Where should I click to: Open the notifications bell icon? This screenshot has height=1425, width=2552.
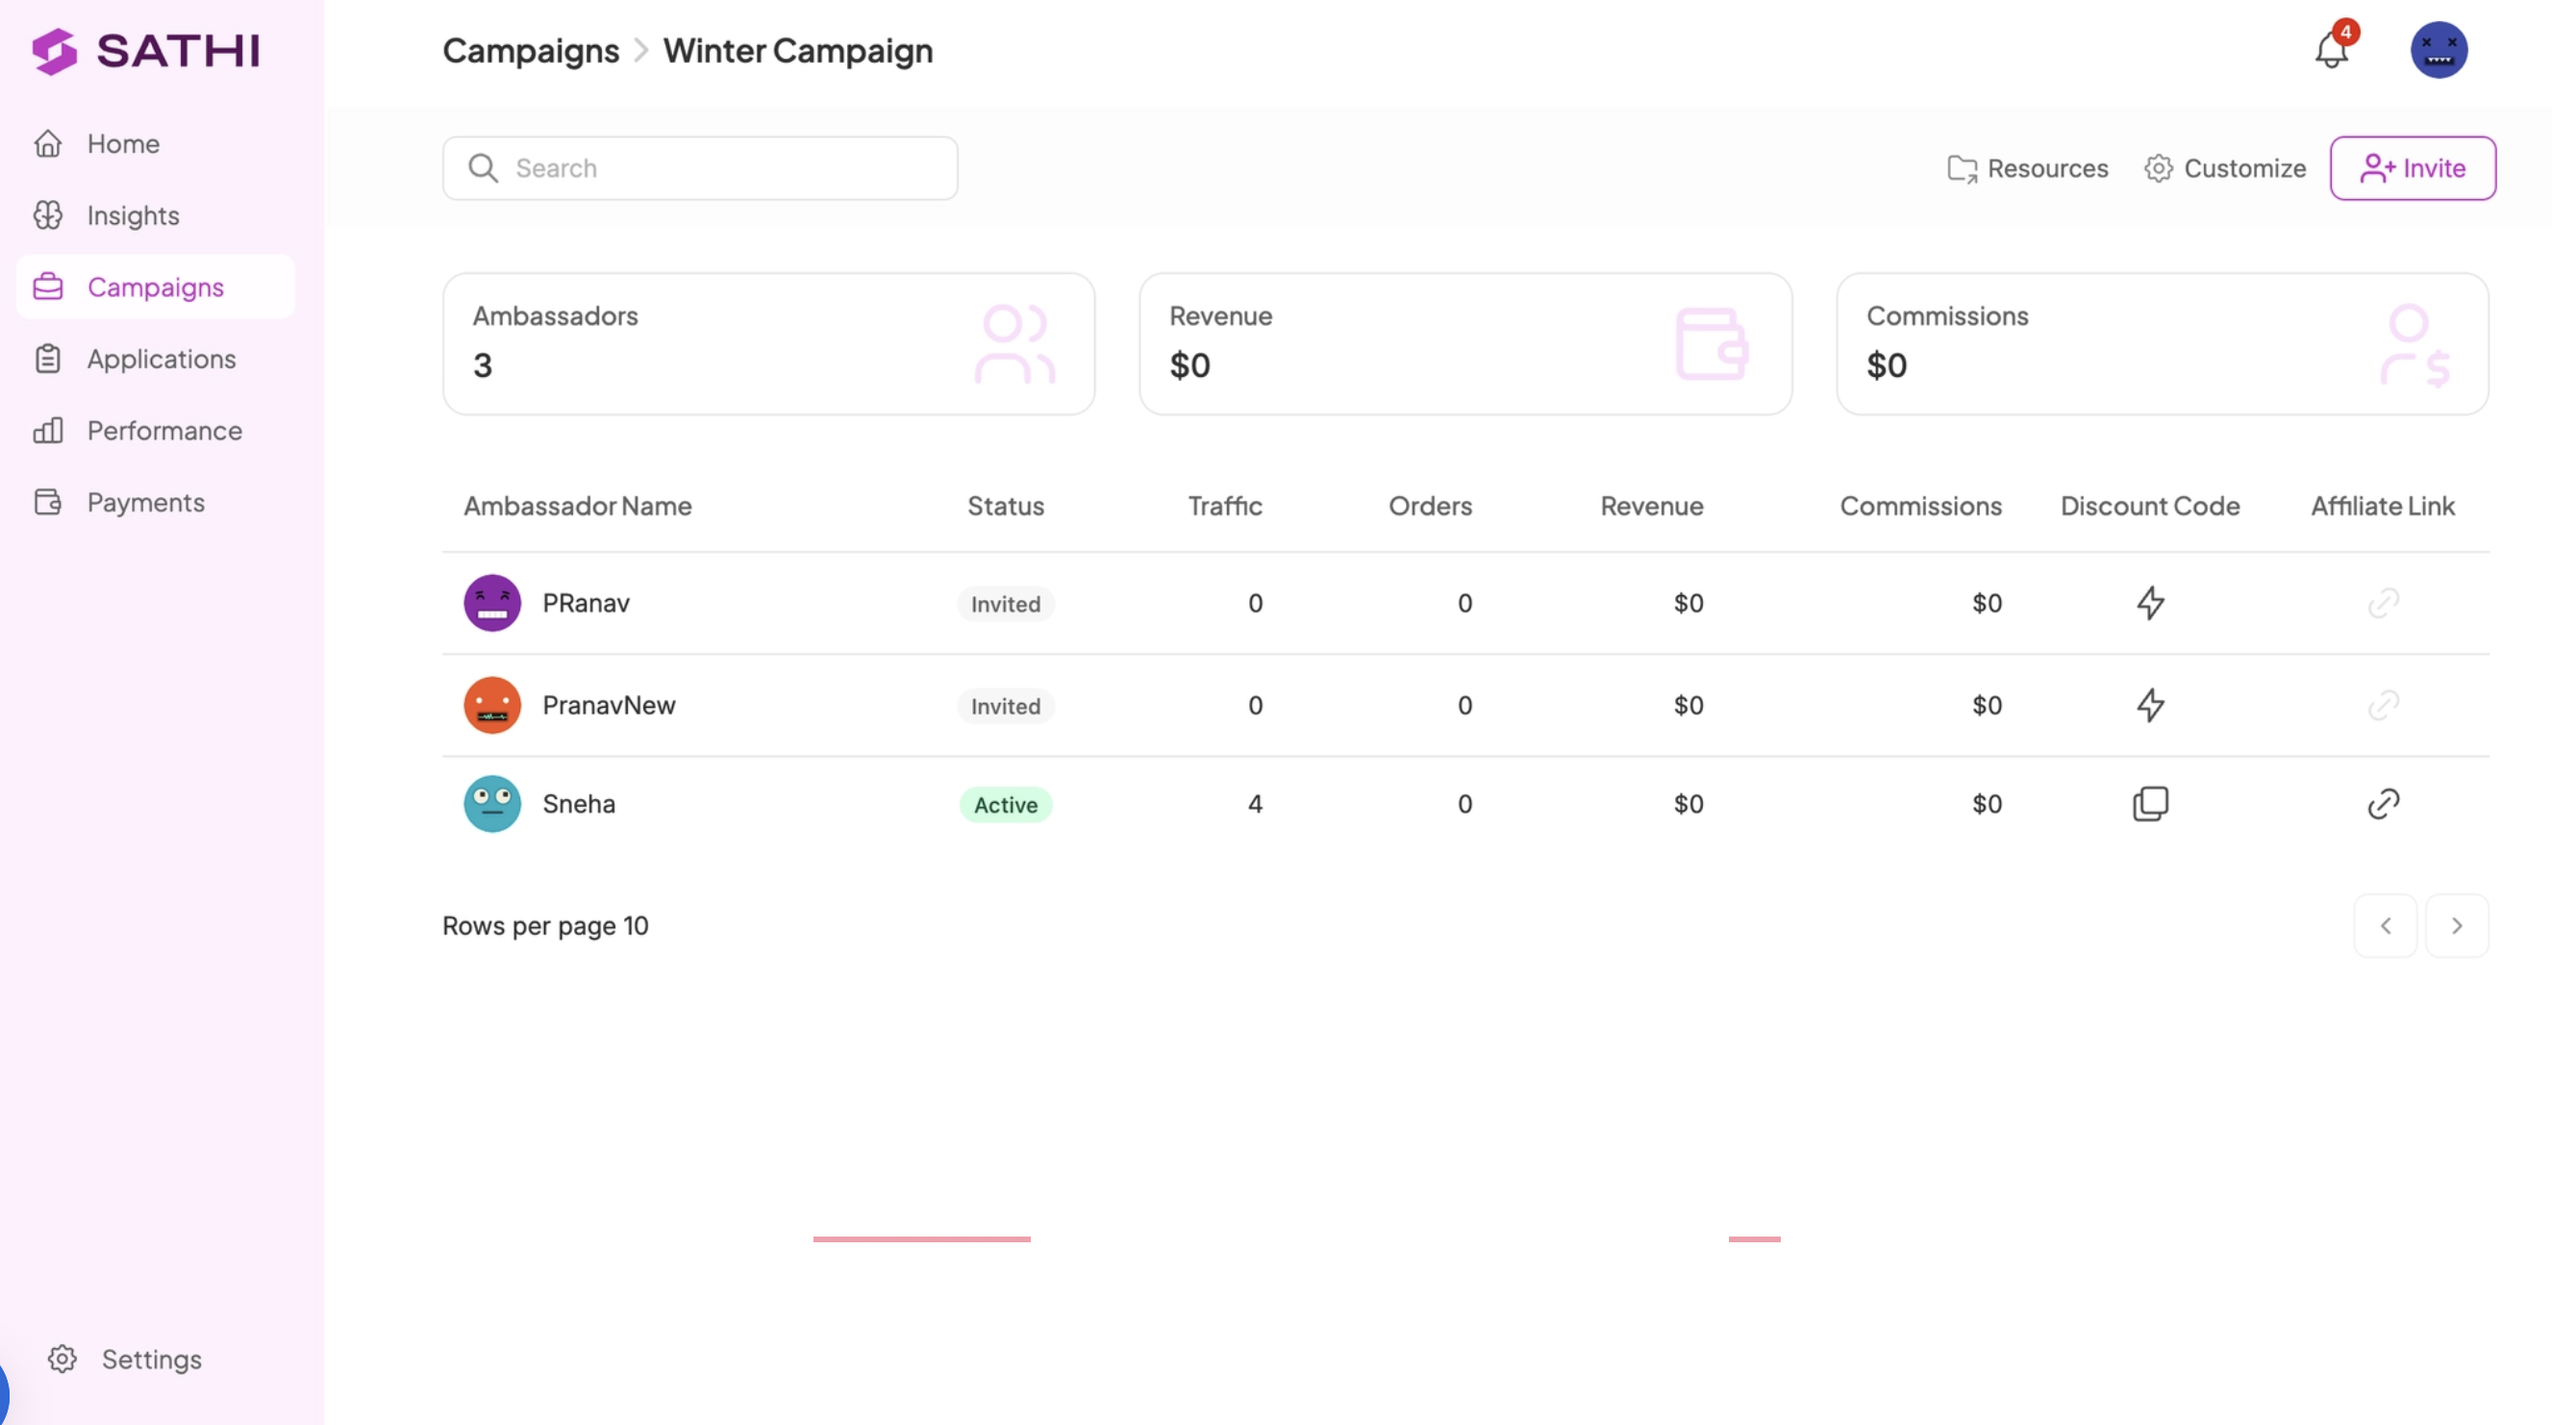point(2331,50)
